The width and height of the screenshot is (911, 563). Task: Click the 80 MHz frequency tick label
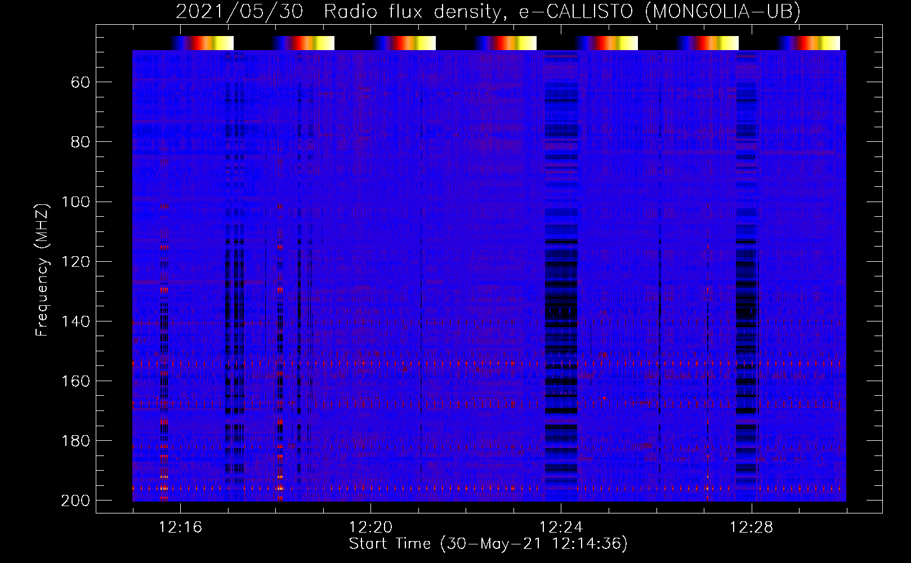[x=81, y=142]
